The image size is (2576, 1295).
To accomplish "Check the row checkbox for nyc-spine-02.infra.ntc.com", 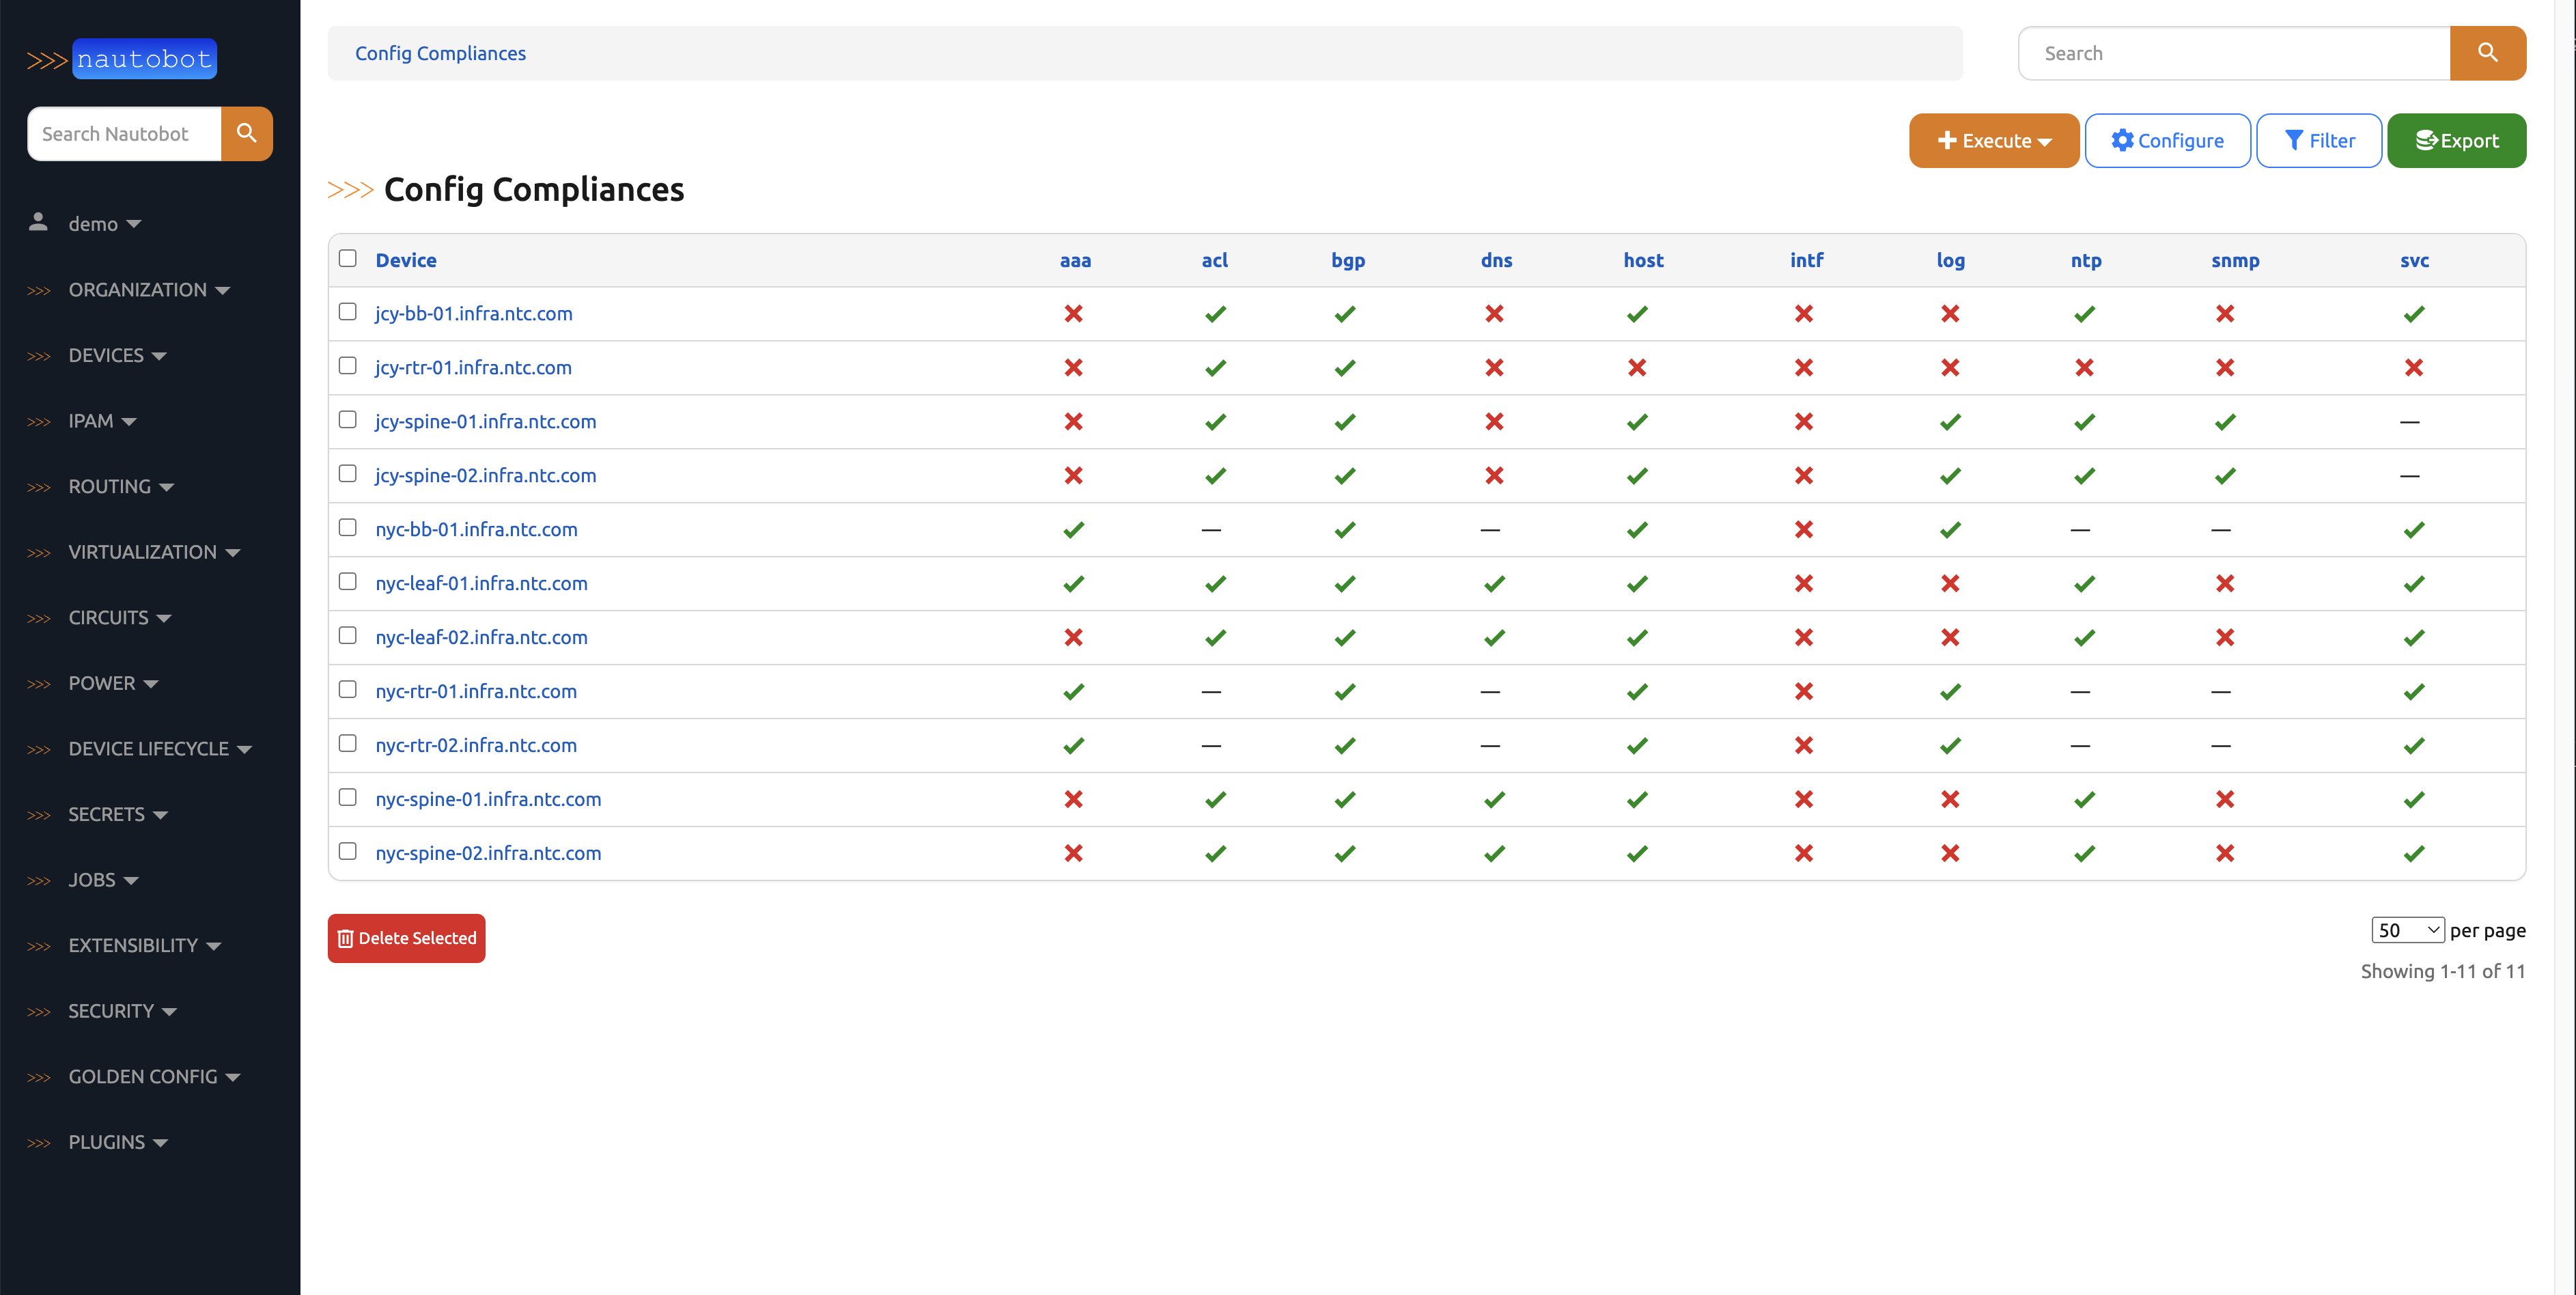I will (x=347, y=851).
